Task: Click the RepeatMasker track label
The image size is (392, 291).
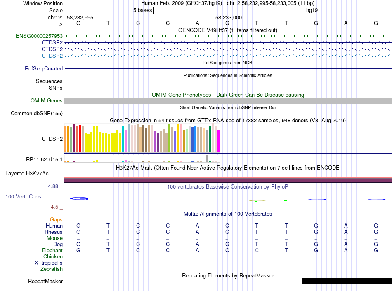Action: (x=45, y=281)
